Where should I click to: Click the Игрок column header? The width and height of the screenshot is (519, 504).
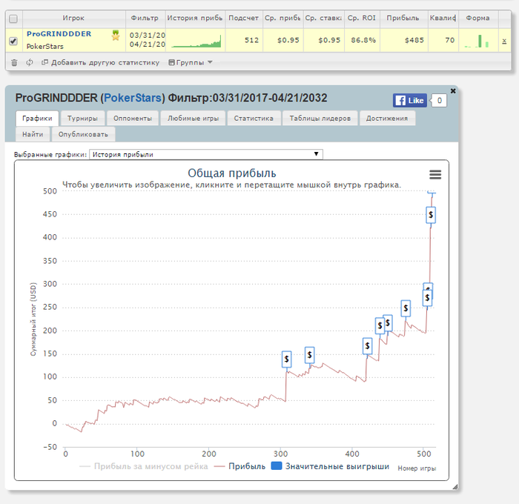tap(74, 19)
